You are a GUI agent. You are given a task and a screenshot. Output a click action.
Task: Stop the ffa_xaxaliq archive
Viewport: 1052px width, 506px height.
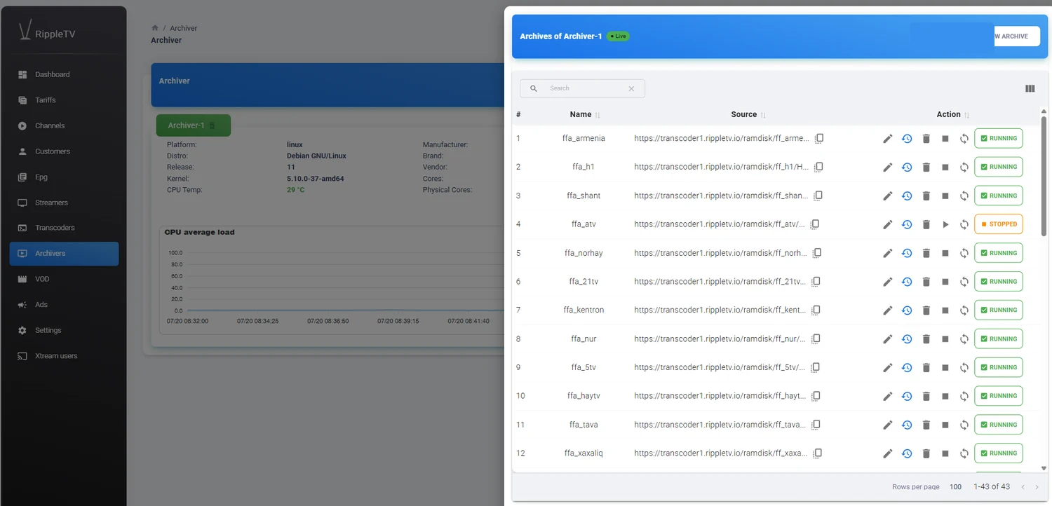945,453
